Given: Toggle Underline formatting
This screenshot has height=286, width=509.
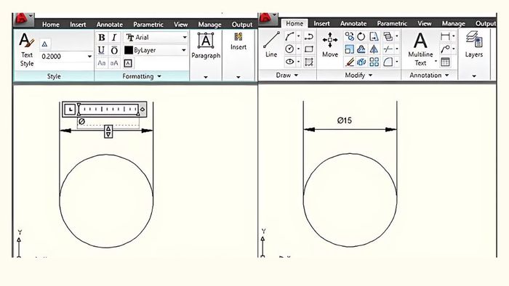Looking at the screenshot, I should (101, 50).
